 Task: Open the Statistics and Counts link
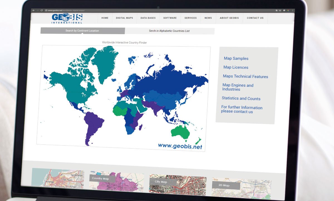241,98
